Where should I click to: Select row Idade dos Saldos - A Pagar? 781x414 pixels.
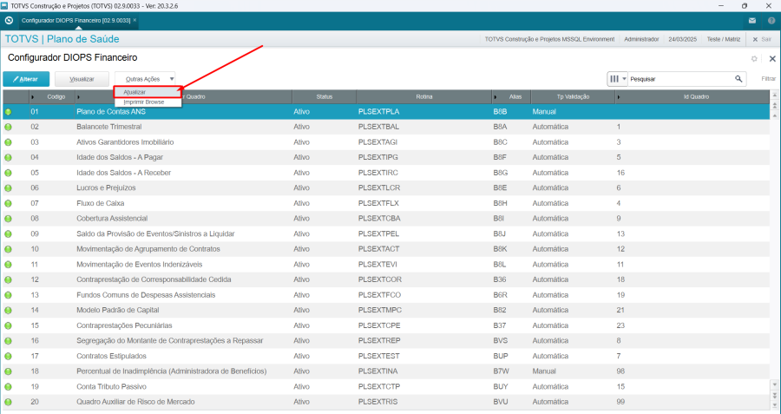click(x=386, y=157)
